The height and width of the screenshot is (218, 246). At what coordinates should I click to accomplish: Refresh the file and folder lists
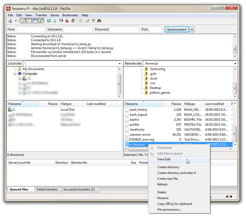[49, 21]
